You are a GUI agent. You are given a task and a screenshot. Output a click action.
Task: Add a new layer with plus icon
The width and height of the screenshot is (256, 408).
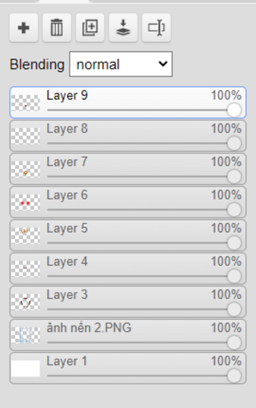24,28
